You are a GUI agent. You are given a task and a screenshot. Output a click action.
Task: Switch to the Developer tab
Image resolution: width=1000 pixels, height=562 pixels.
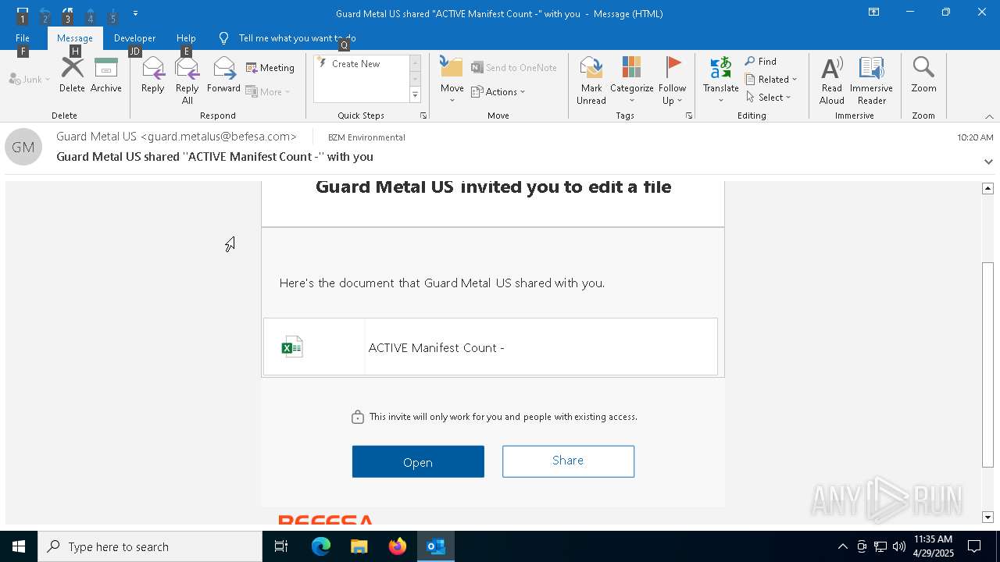coord(134,37)
